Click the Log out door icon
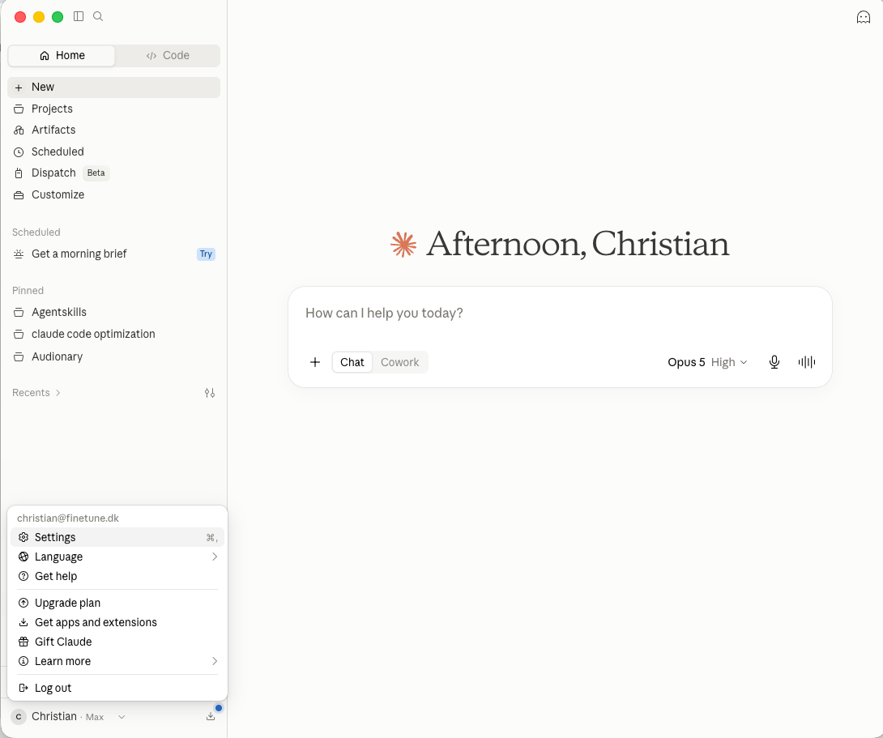The width and height of the screenshot is (883, 738). 23,688
